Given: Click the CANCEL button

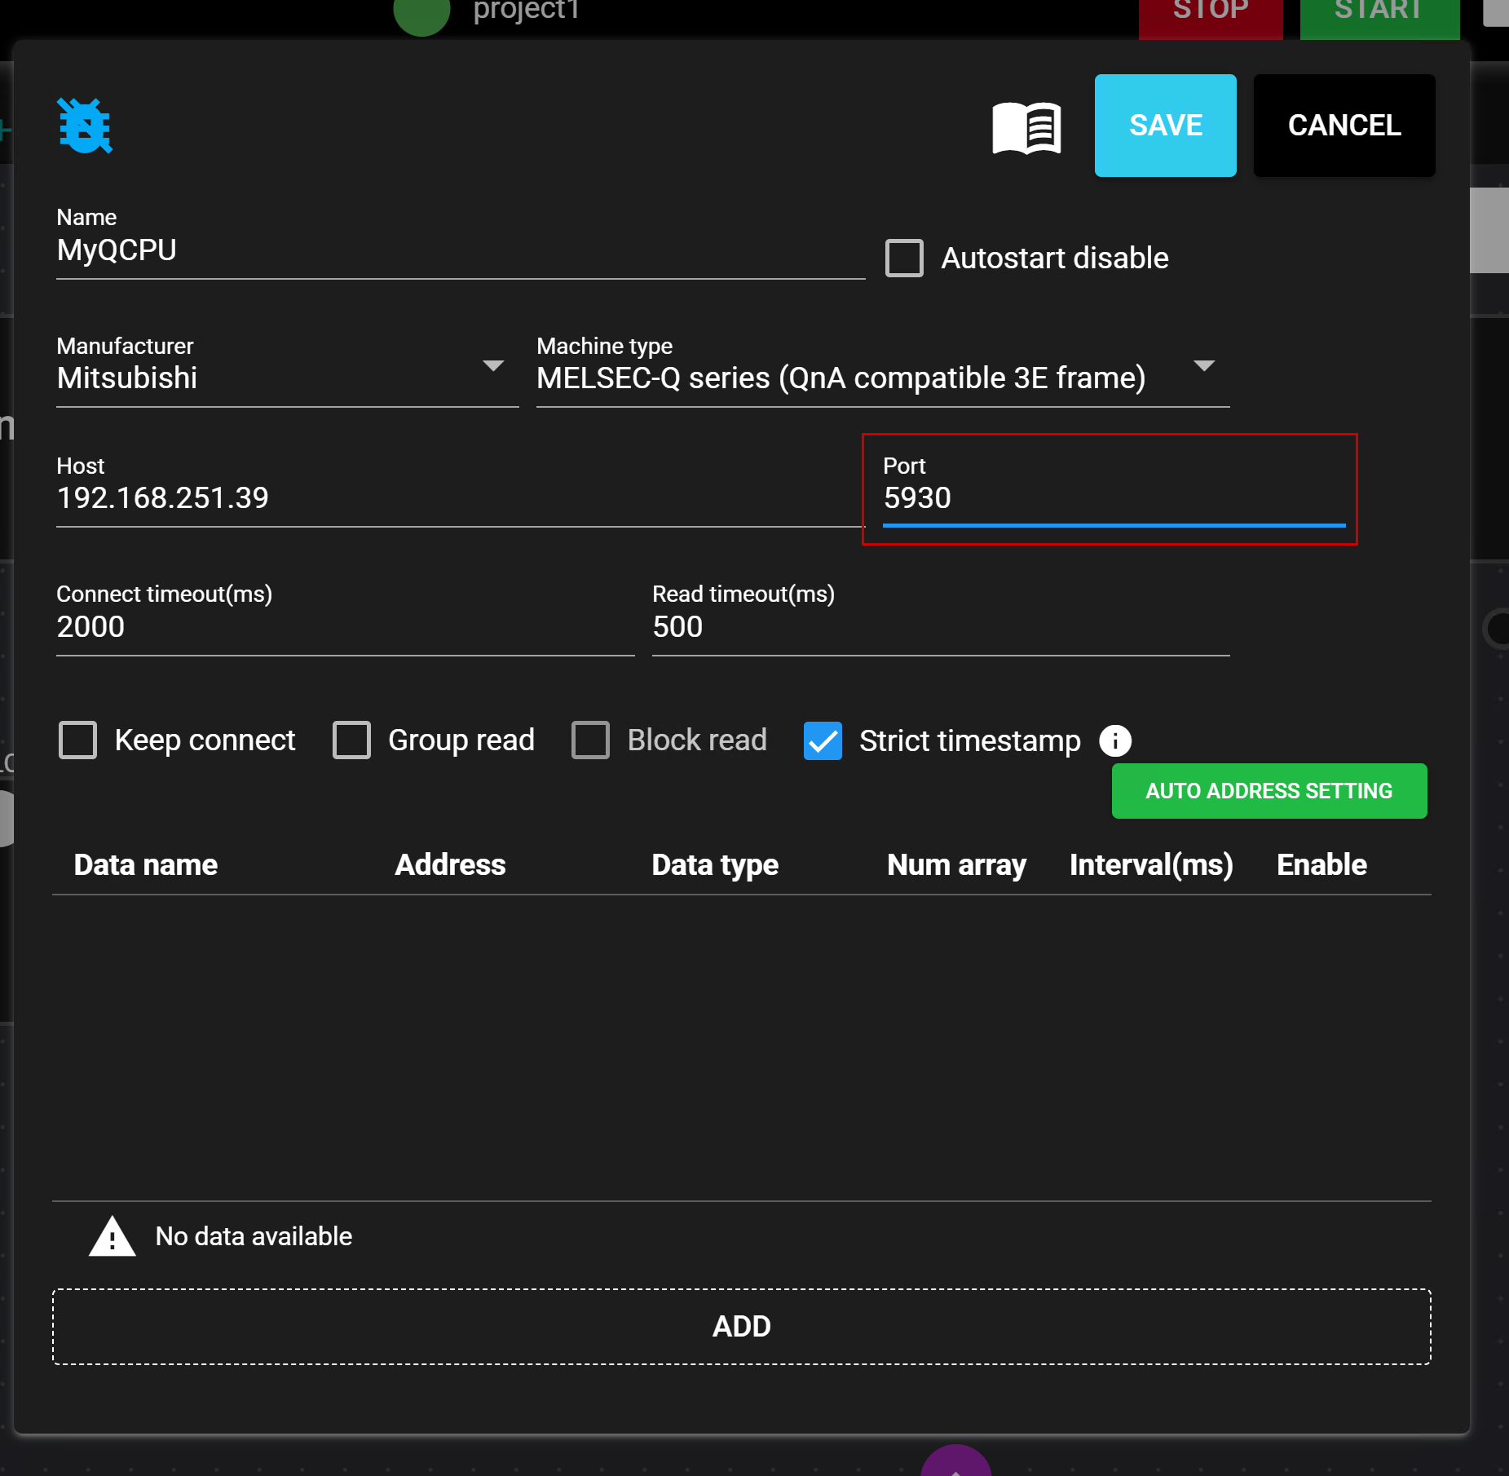Looking at the screenshot, I should [1344, 126].
